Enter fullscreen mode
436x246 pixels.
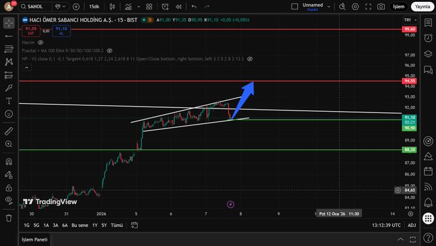tap(368, 6)
